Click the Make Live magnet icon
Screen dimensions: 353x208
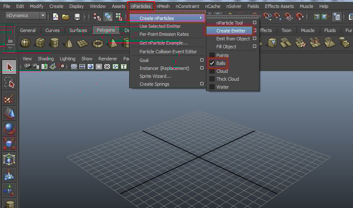click(x=299, y=17)
